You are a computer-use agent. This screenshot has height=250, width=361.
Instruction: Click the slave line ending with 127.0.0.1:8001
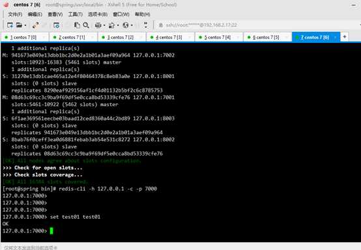click(x=89, y=76)
